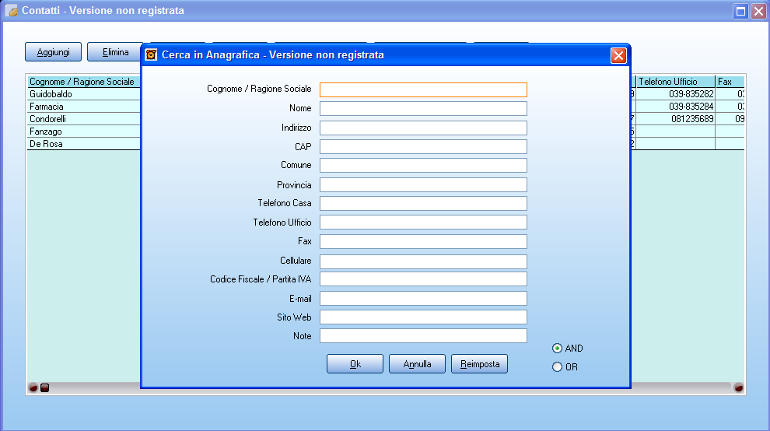Close the Cerca in Anagrafica dialog
The width and height of the screenshot is (770, 431).
[618, 55]
